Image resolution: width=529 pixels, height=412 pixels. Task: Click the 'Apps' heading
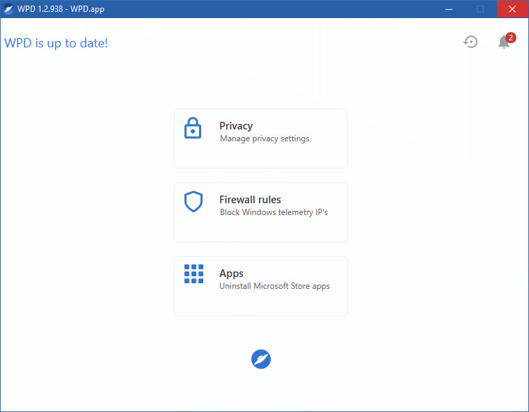point(231,274)
